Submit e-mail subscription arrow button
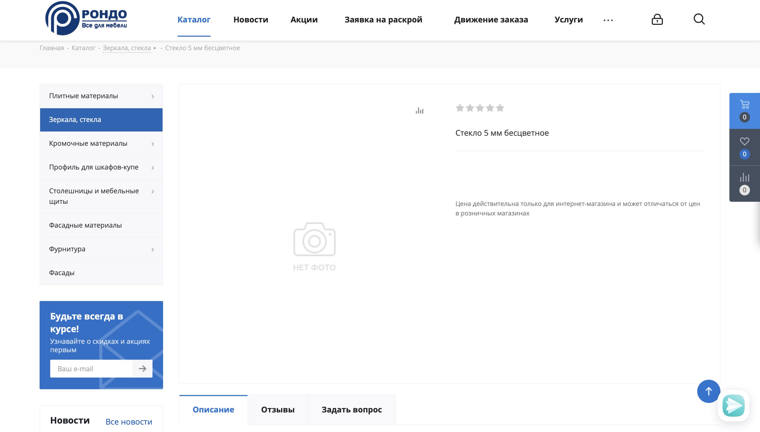The height and width of the screenshot is (432, 760). [142, 369]
